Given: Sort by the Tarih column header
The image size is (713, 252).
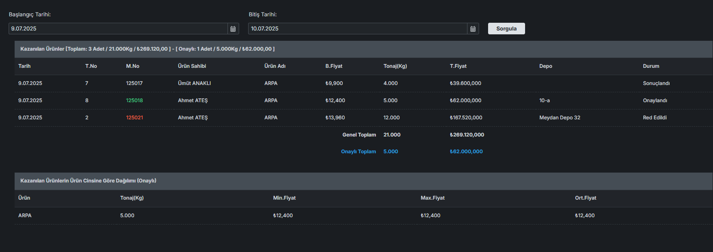Looking at the screenshot, I should coord(25,66).
